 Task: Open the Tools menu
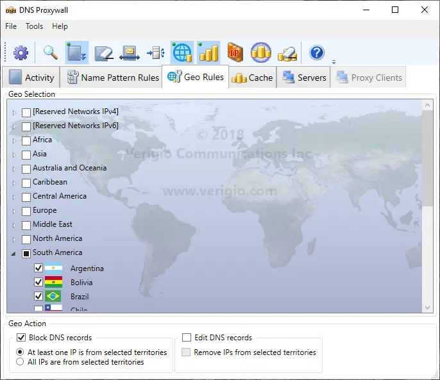pos(34,26)
